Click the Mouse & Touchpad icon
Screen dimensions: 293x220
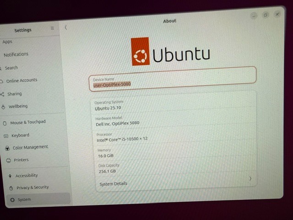(5, 123)
